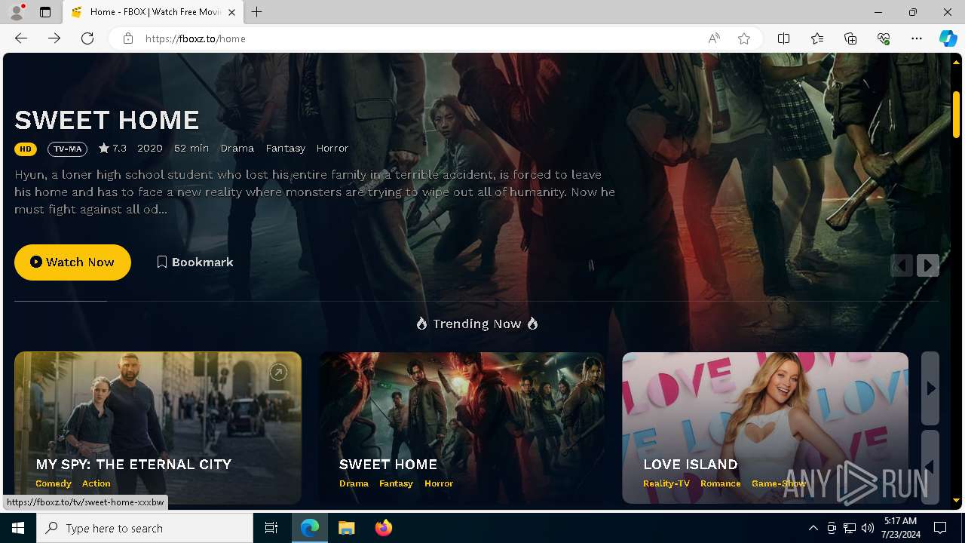This screenshot has width=965, height=543.
Task: Open Collections panel
Action: coord(850,38)
